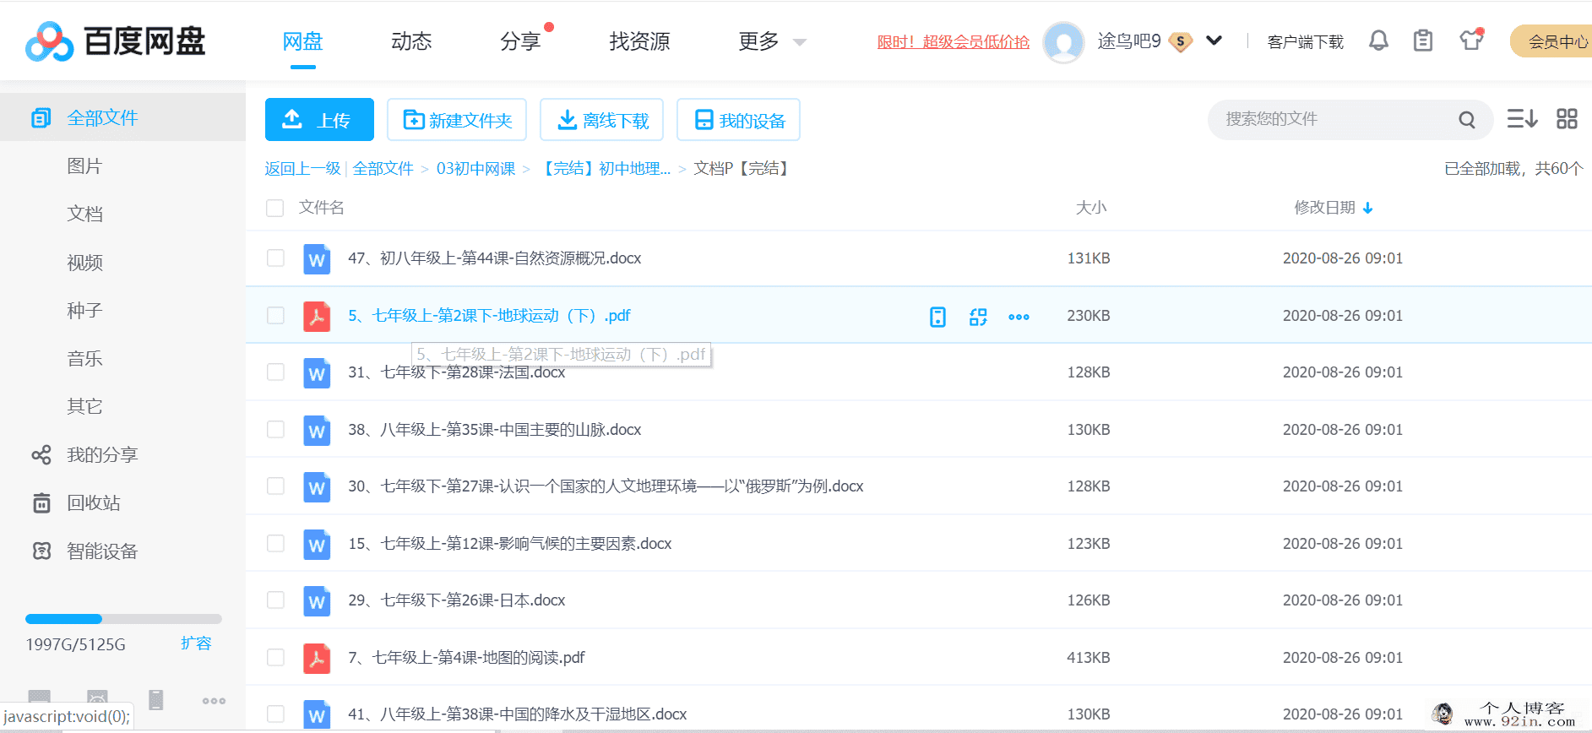Click Word icon of 31、七年级下-第28课-法国
The image size is (1592, 733).
317,372
